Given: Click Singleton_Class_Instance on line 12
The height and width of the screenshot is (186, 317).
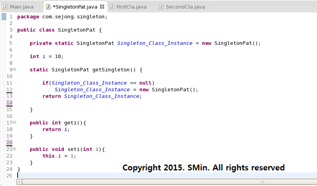Looking at the screenshot, I should click(x=92, y=89).
